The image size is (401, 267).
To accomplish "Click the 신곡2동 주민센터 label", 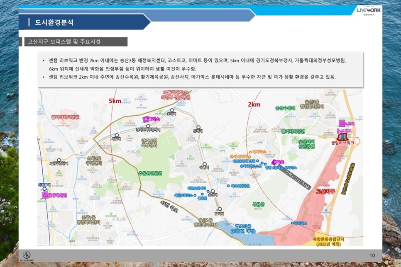I will click(94, 161).
